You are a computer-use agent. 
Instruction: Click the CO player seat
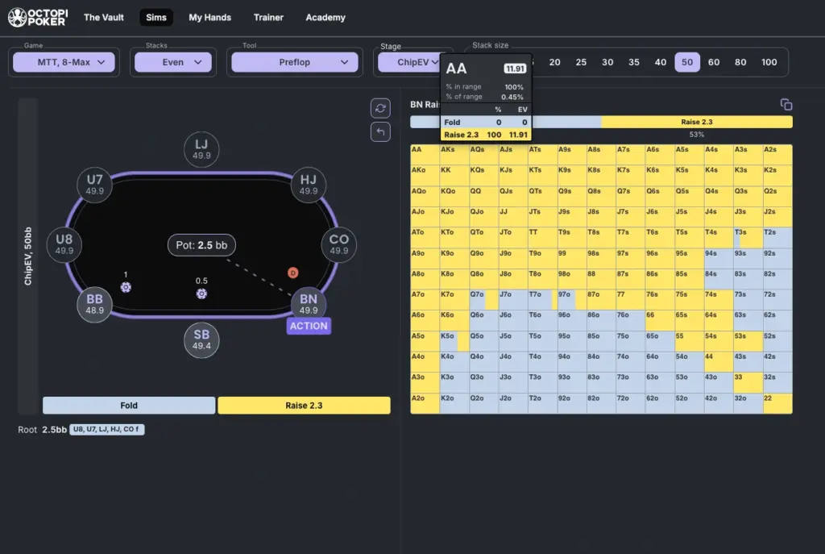click(339, 244)
